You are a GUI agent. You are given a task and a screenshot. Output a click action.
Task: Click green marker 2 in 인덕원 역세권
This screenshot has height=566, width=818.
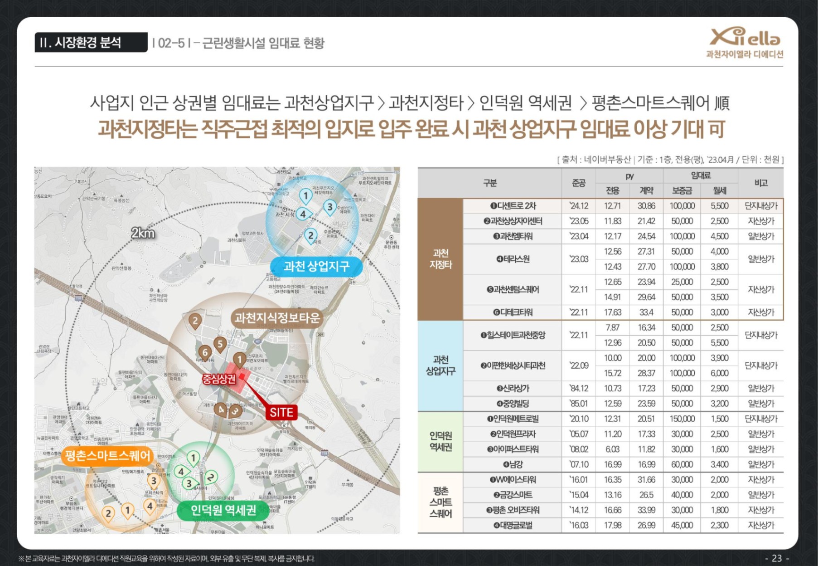tap(211, 477)
